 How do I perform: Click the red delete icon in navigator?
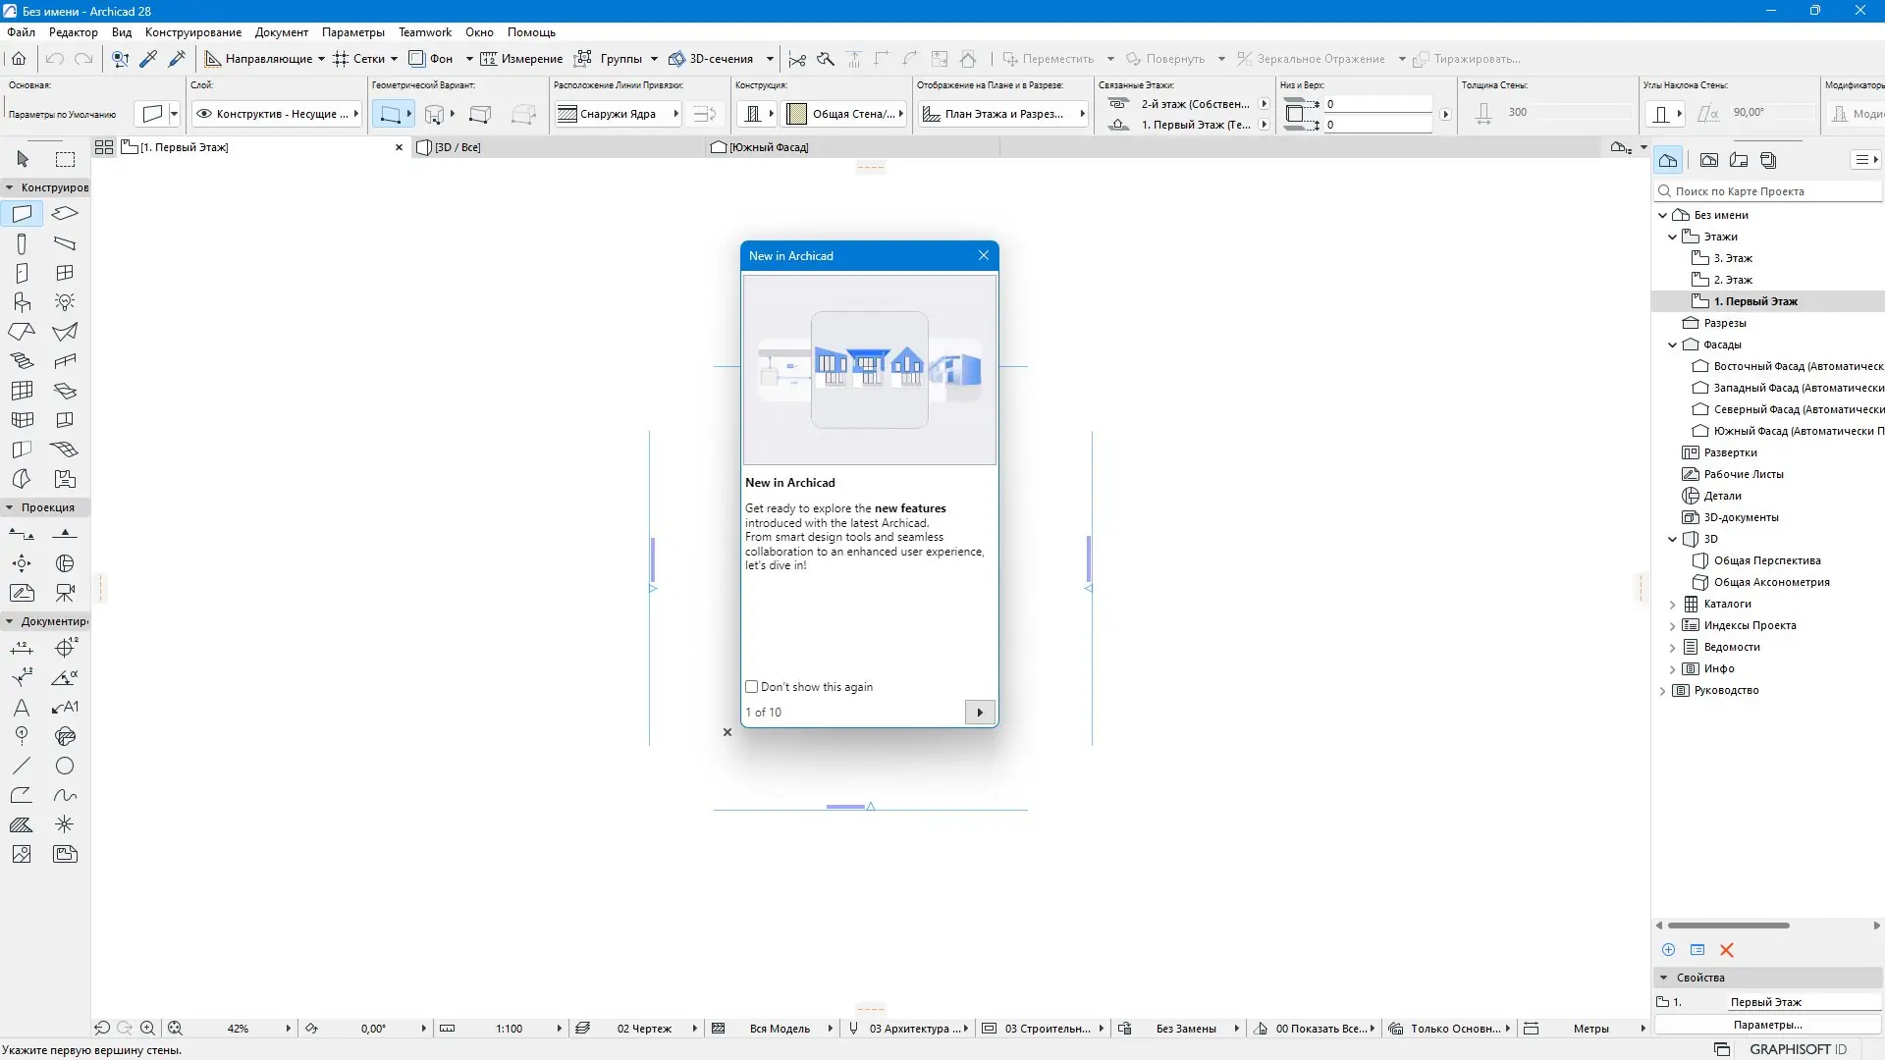pyautogui.click(x=1727, y=950)
